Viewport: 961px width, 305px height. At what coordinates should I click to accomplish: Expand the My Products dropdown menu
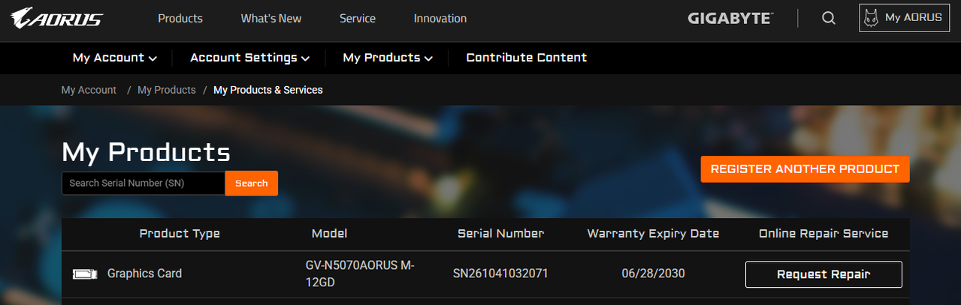click(388, 58)
